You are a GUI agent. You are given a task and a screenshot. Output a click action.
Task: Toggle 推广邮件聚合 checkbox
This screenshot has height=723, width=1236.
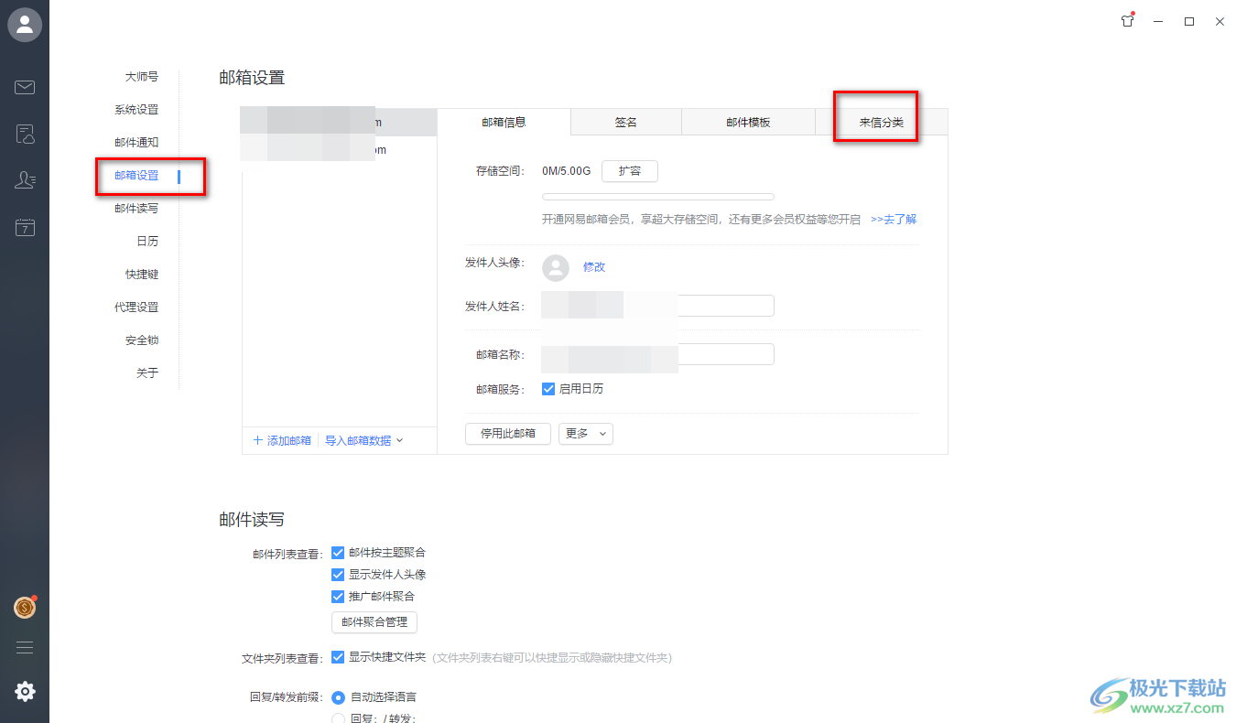(338, 597)
